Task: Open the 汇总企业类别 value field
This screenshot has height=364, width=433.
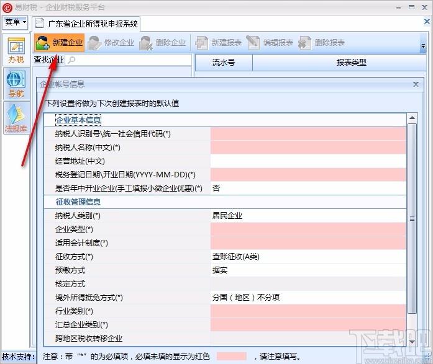Action: (x=308, y=324)
